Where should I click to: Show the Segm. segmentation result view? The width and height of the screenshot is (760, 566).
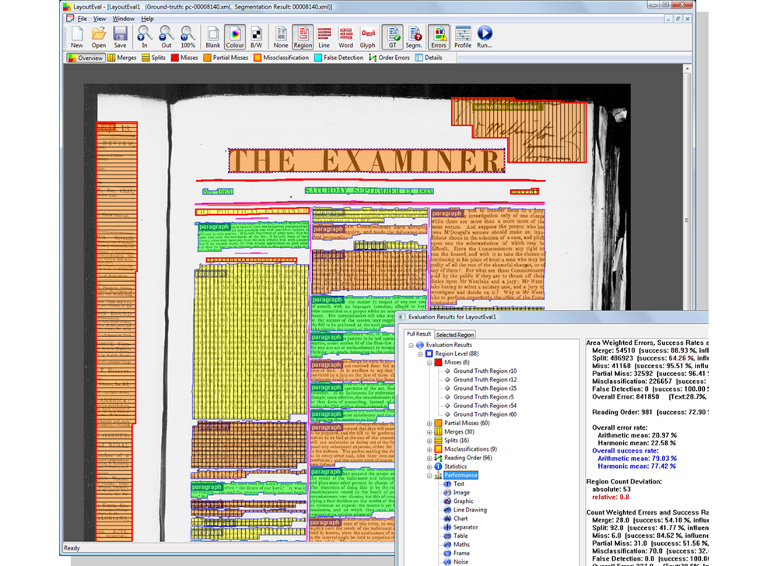(x=413, y=37)
